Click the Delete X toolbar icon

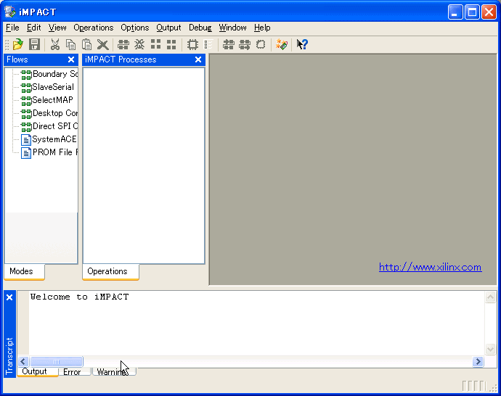tap(102, 45)
